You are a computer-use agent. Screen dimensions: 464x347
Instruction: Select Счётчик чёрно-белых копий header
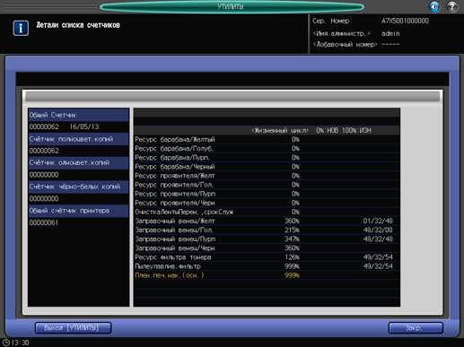pyautogui.click(x=79, y=187)
